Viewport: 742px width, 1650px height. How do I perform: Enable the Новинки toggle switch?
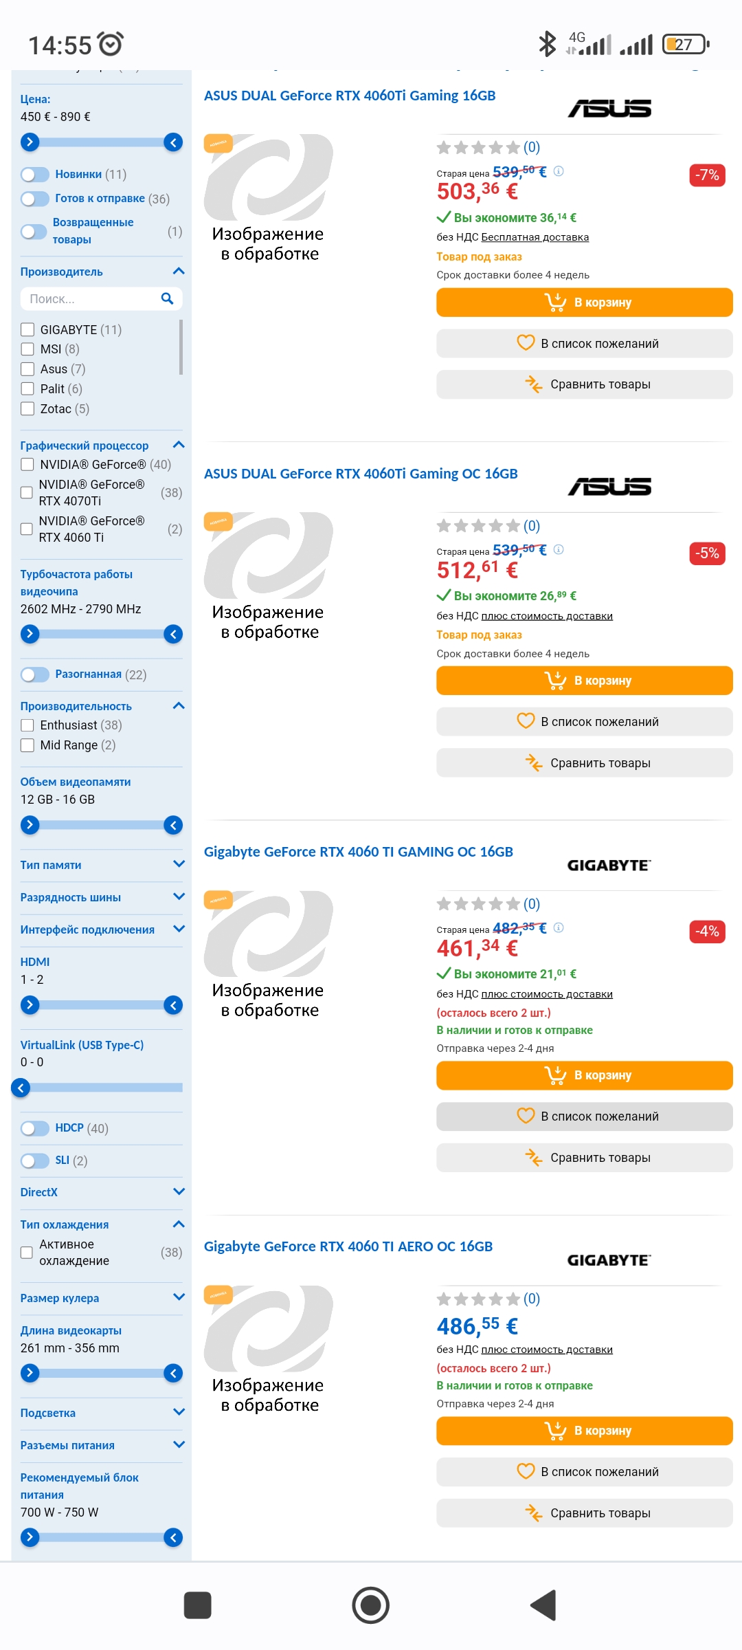click(35, 175)
